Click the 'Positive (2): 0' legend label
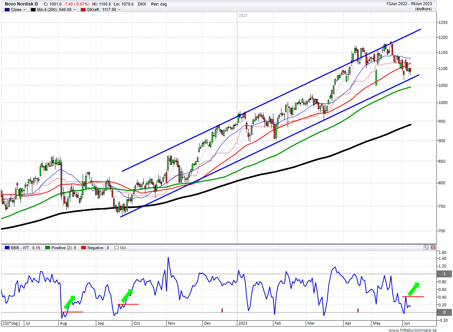Viewport: 453px width, 332px height. click(x=64, y=248)
